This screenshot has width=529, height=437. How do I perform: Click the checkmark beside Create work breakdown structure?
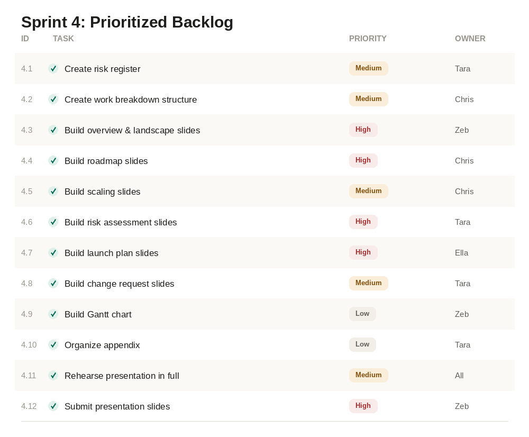click(53, 99)
